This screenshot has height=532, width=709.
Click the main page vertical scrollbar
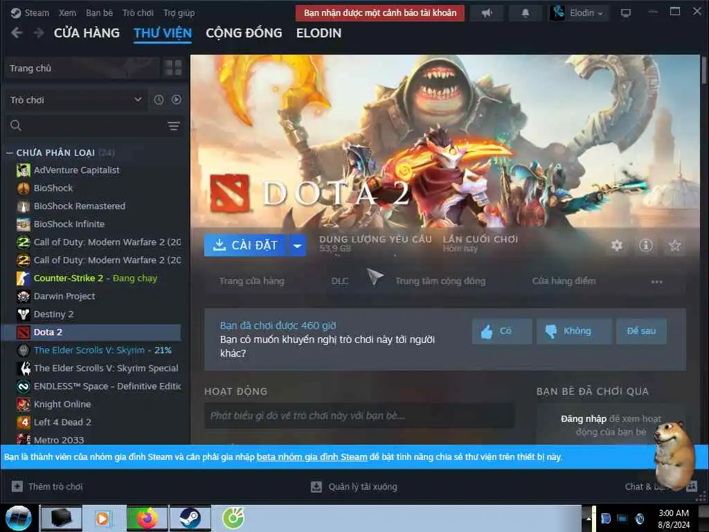coord(704,69)
